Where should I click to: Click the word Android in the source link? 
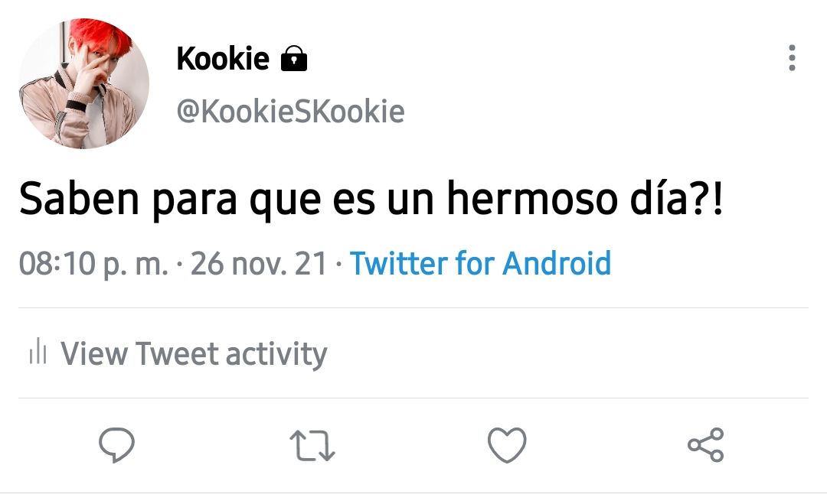coord(557,263)
